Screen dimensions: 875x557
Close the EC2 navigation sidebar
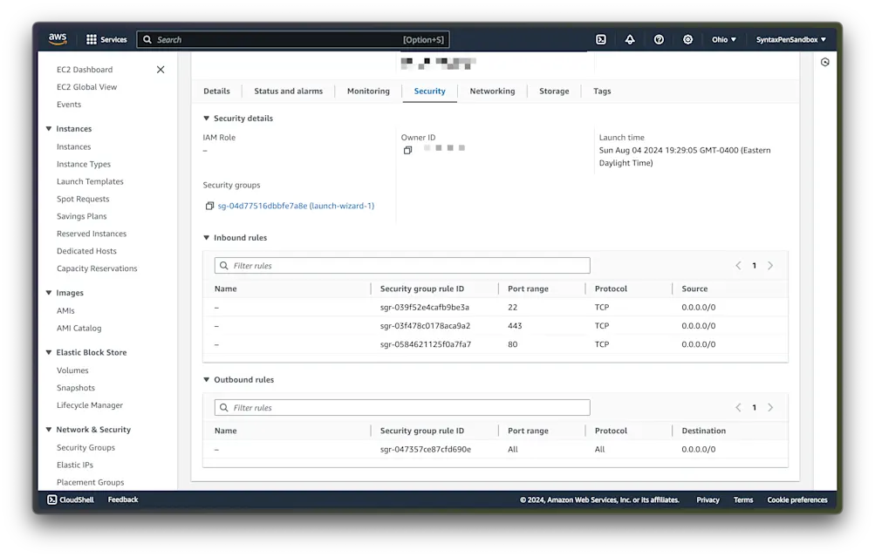tap(161, 70)
